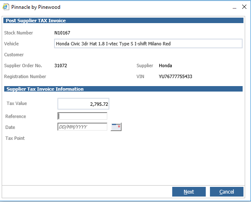Open the calendar date picker icon

coord(116,127)
